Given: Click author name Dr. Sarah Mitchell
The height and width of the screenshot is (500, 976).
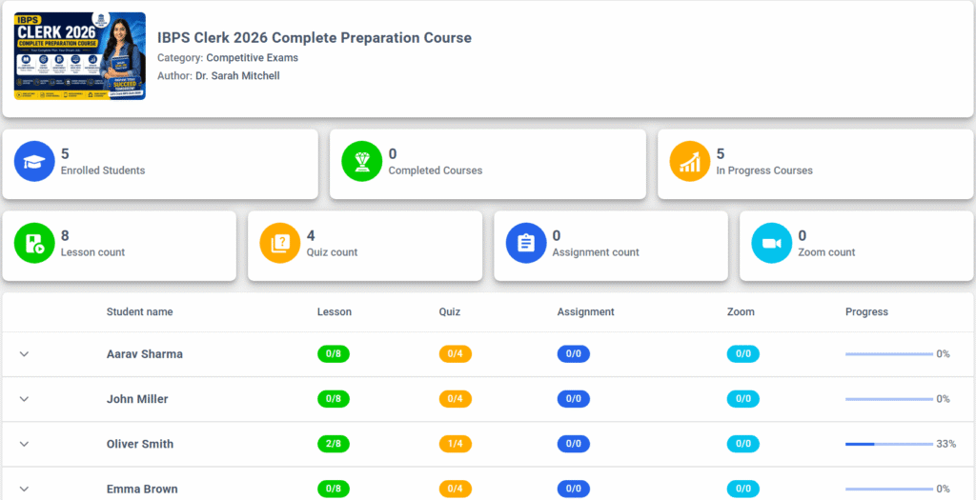Looking at the screenshot, I should 237,76.
